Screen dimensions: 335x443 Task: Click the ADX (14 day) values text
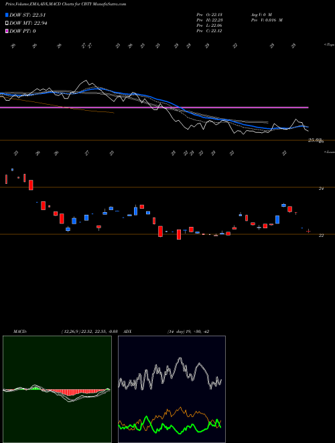click(x=188, y=332)
